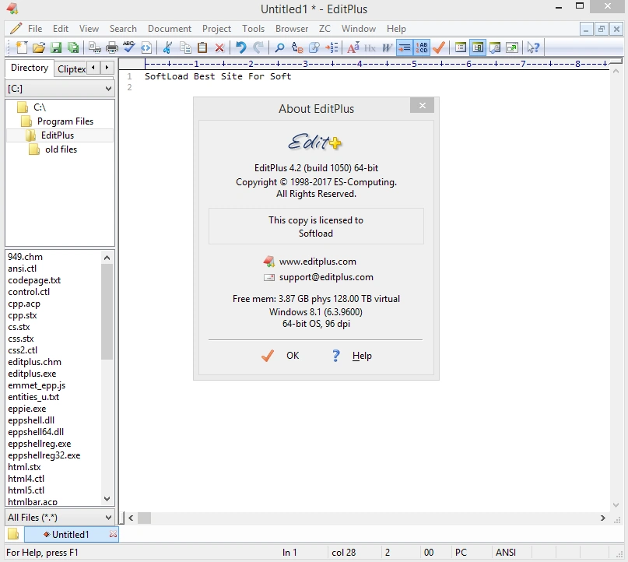Click the orange checkmark toolbar icon
628x562 pixels.
point(439,47)
